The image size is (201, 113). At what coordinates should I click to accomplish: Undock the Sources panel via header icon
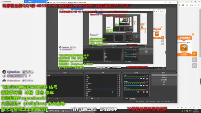pos(121,73)
